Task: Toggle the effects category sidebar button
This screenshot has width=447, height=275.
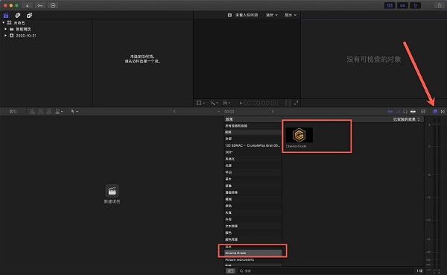Action: (x=231, y=271)
